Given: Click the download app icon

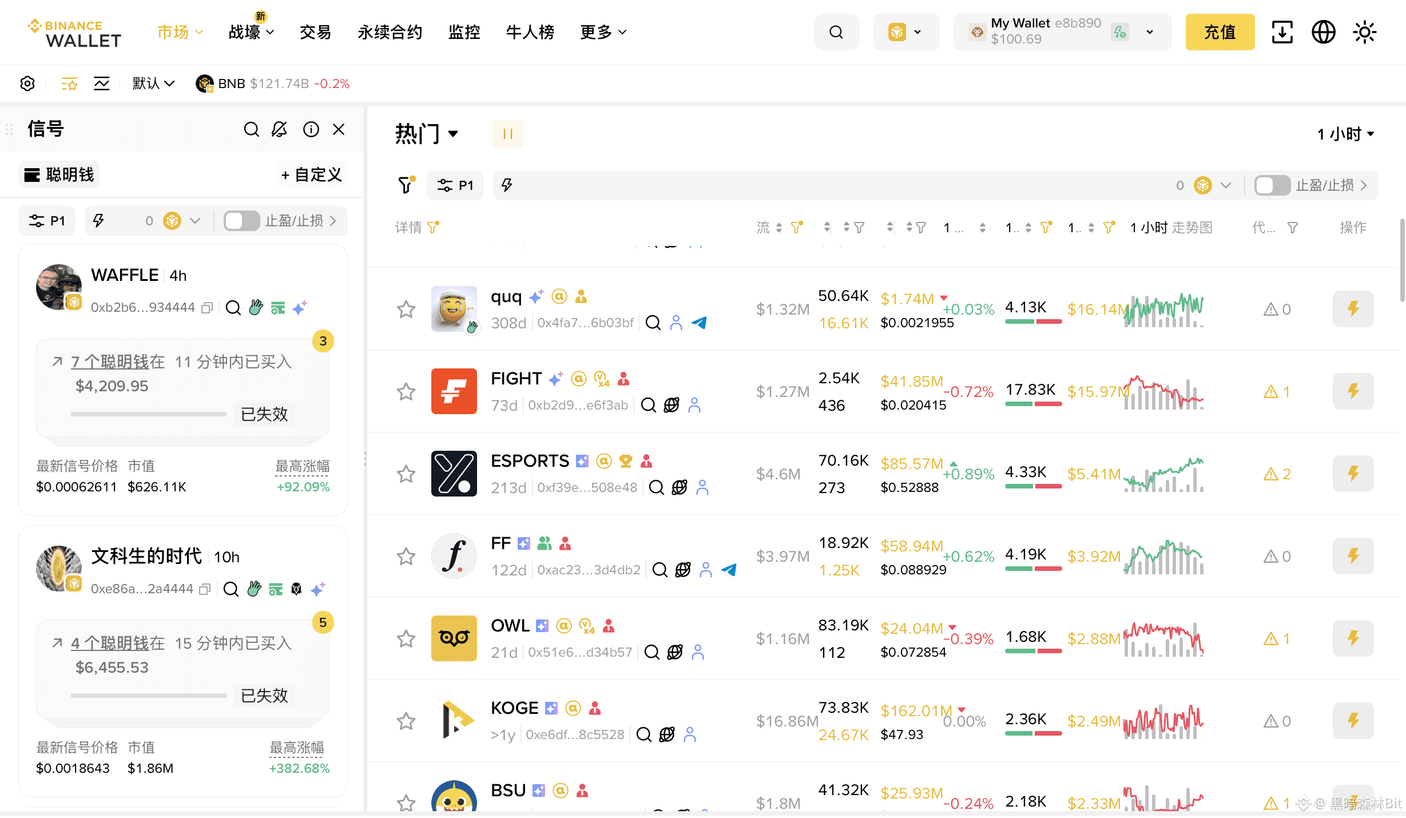Looking at the screenshot, I should click(1282, 32).
